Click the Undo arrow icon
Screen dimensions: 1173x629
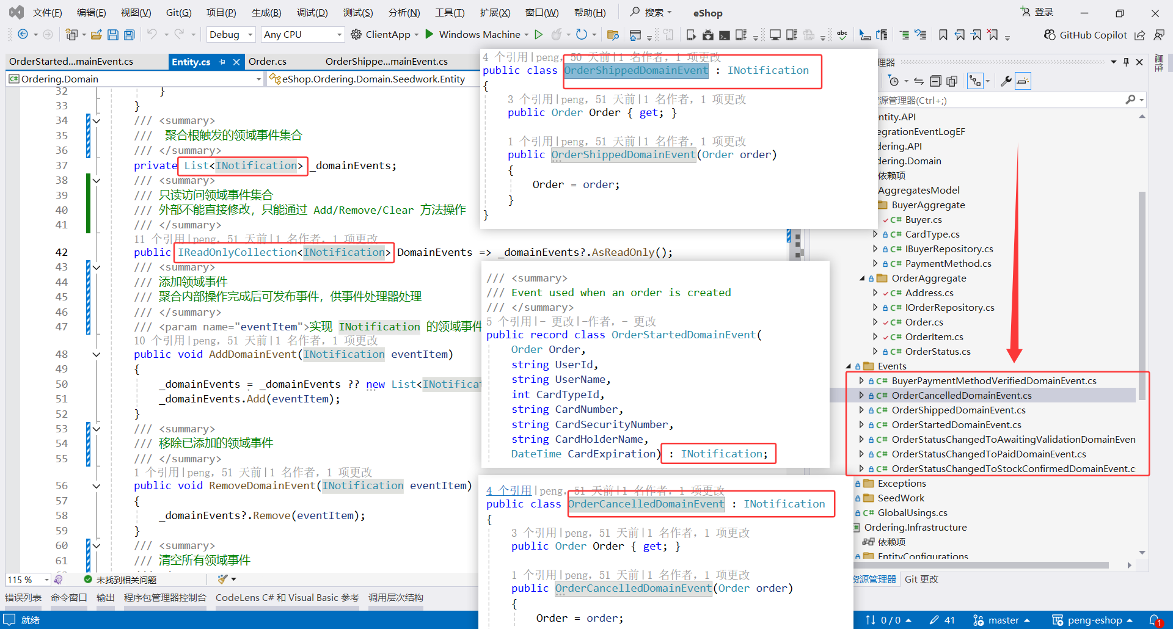click(x=152, y=34)
